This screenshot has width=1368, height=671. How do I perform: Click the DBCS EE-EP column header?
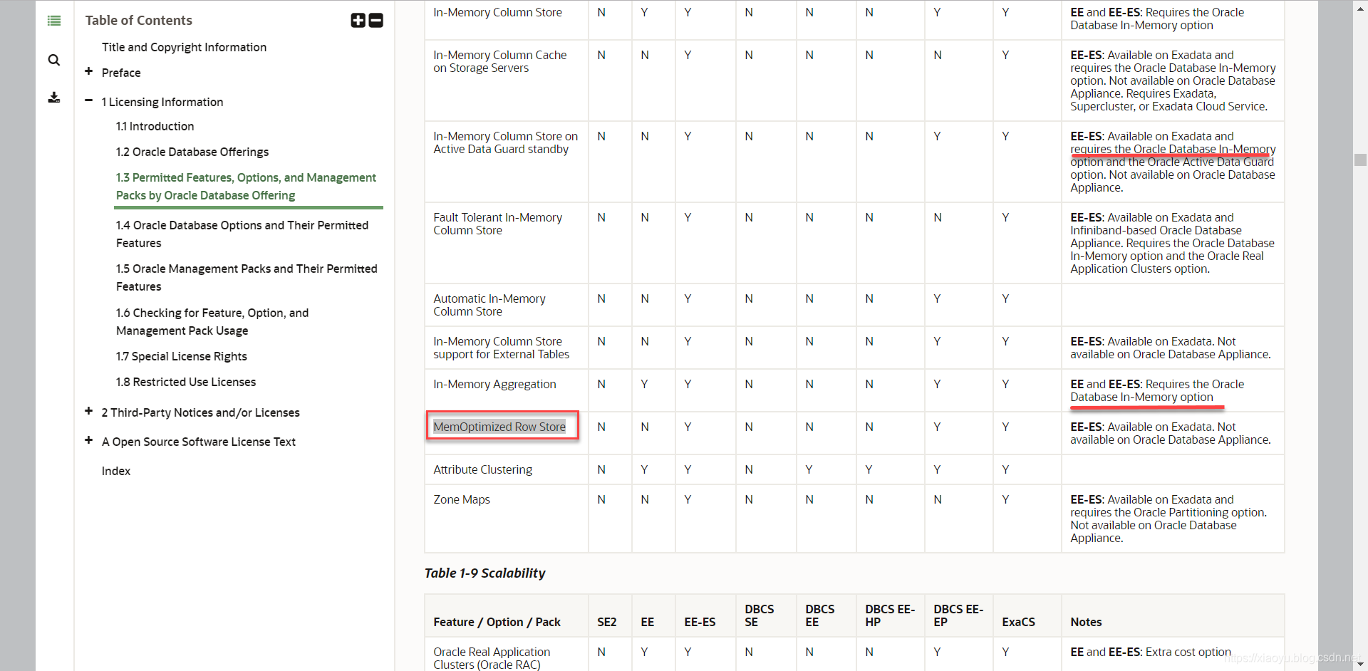[x=958, y=615]
